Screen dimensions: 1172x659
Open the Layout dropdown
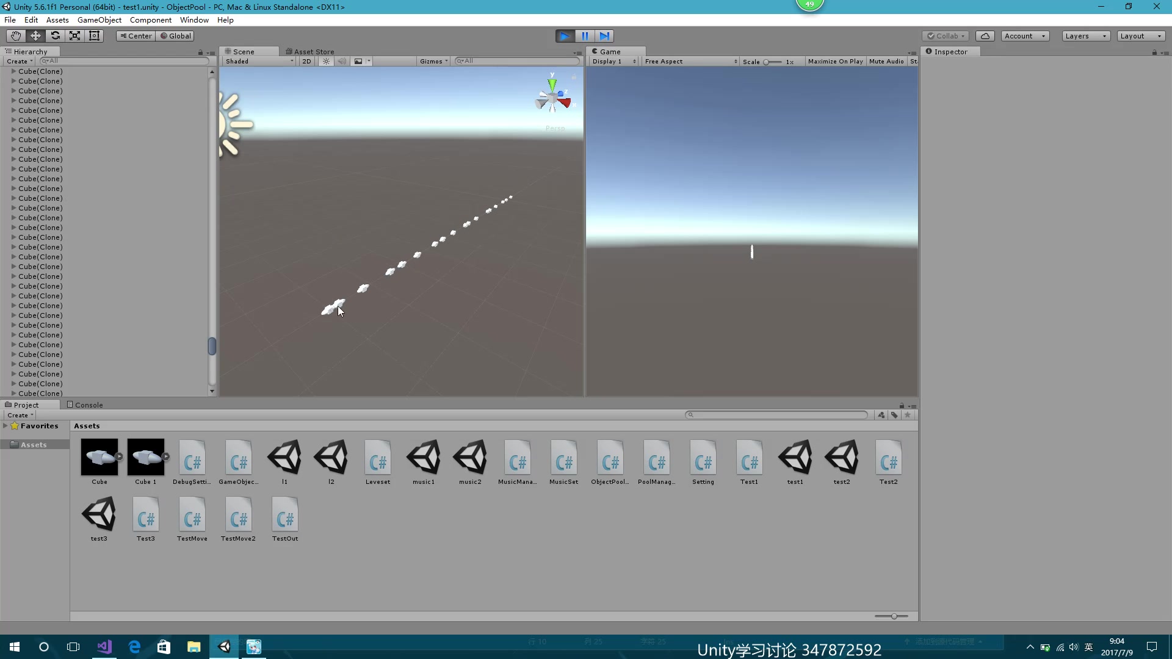(1140, 35)
